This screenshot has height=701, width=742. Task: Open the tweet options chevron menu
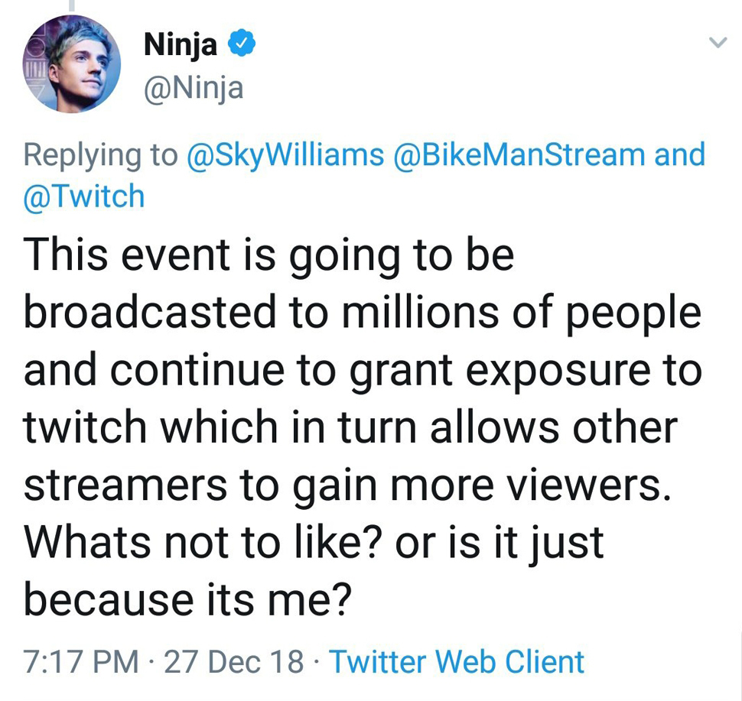point(717,44)
